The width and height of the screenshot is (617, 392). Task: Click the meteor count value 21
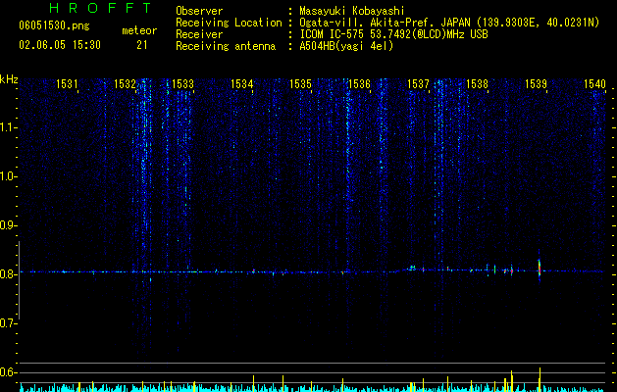click(x=142, y=45)
